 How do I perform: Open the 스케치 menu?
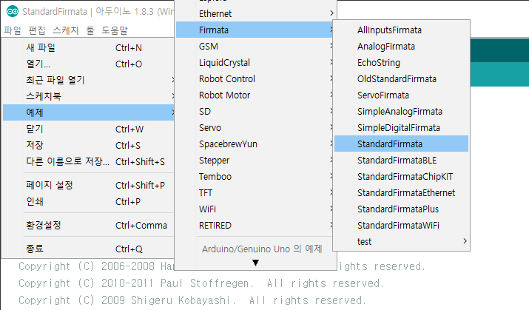point(65,30)
